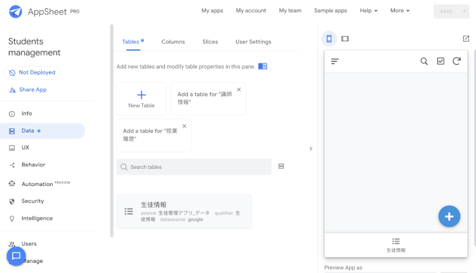
Task: Switch preview to tablet view
Action: (x=345, y=39)
